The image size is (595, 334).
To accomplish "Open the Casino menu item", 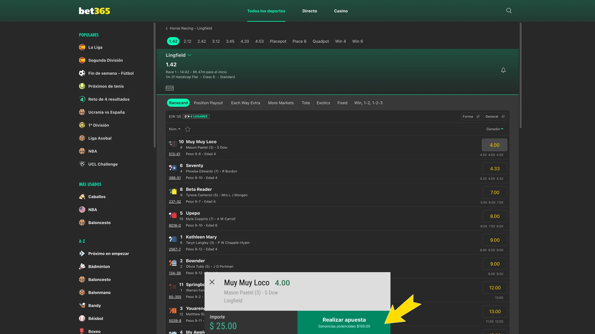I will (x=341, y=11).
